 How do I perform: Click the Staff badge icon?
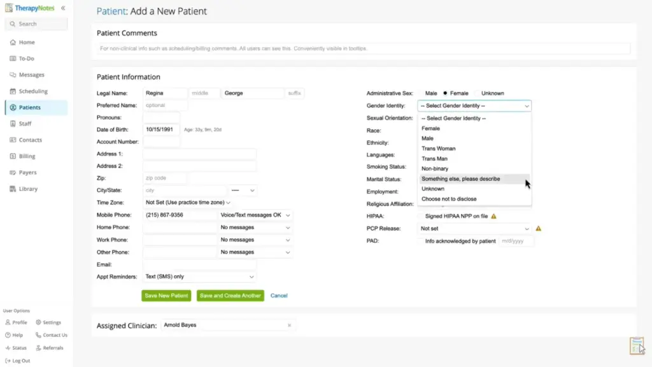click(x=13, y=124)
